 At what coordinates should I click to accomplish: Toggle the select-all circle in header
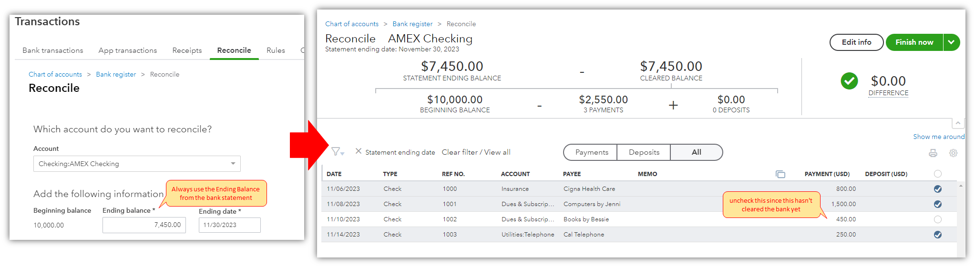pos(938,174)
